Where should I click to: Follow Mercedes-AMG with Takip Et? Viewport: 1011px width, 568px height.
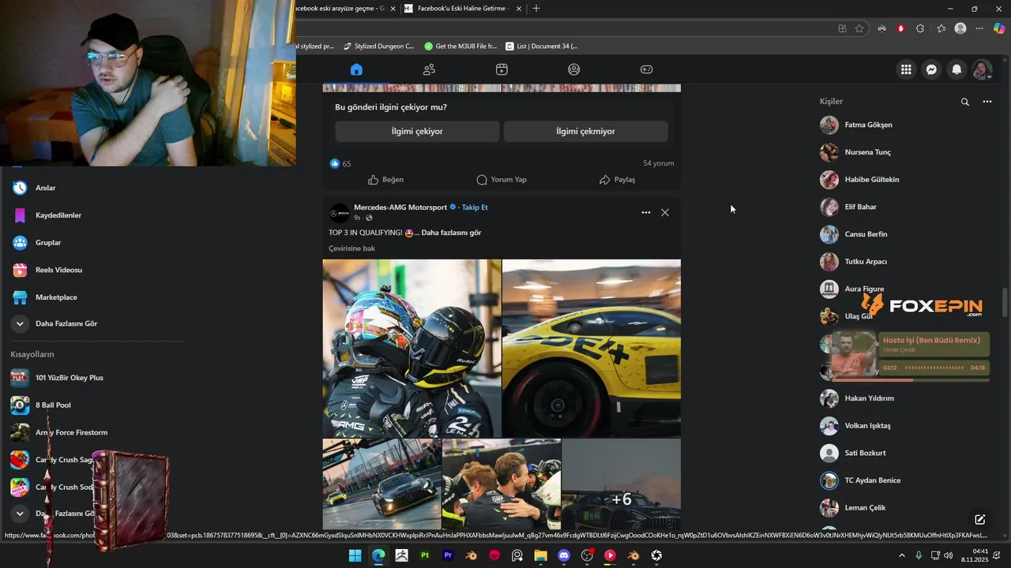tap(475, 207)
